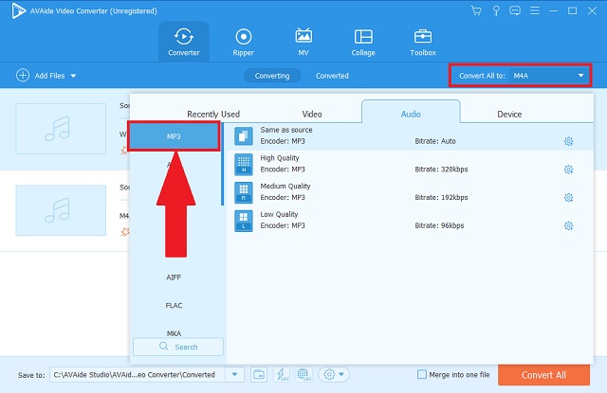Click first audio file thumbnail
607x393 pixels.
coord(61,129)
